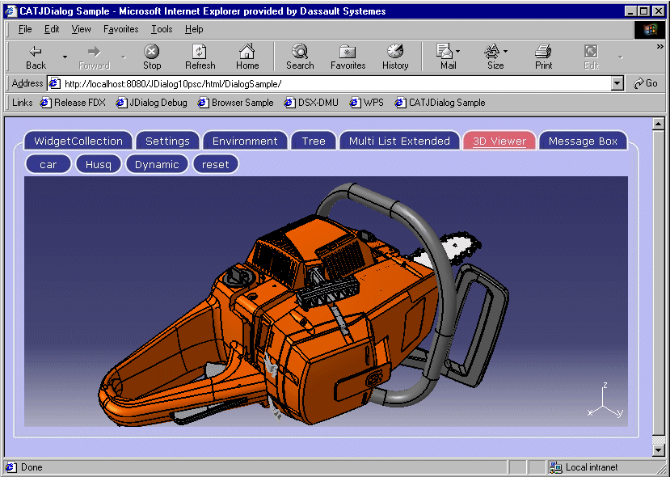The height and width of the screenshot is (477, 670).
Task: Open the WPS link
Action: pos(367,103)
